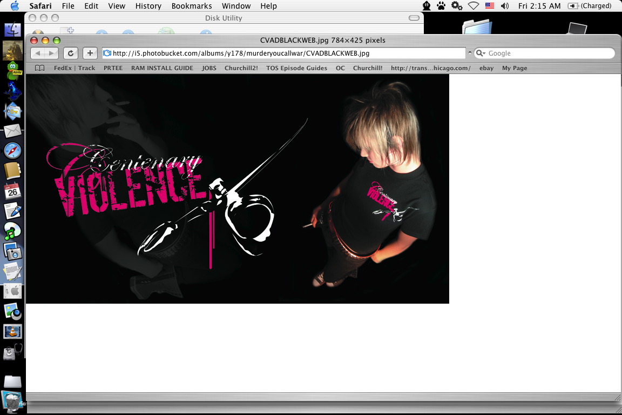Open the History menu
The width and height of the screenshot is (622, 415).
point(148,5)
